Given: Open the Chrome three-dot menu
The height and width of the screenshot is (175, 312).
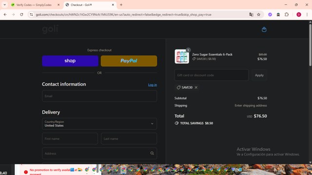Looking at the screenshot, I should click(307, 15).
